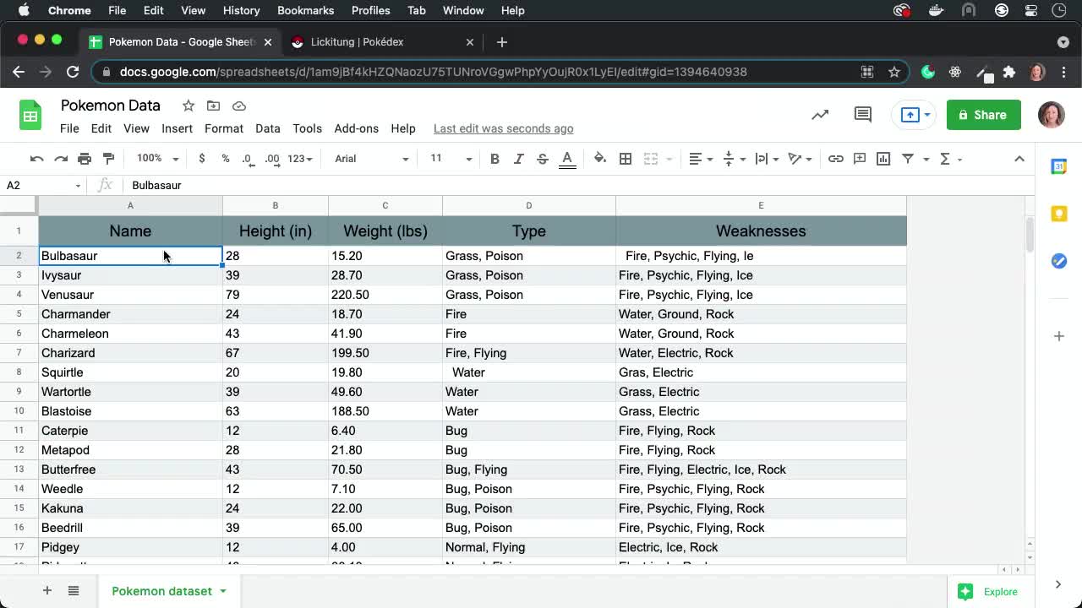Open the fill color picker
The width and height of the screenshot is (1082, 608).
[600, 159]
